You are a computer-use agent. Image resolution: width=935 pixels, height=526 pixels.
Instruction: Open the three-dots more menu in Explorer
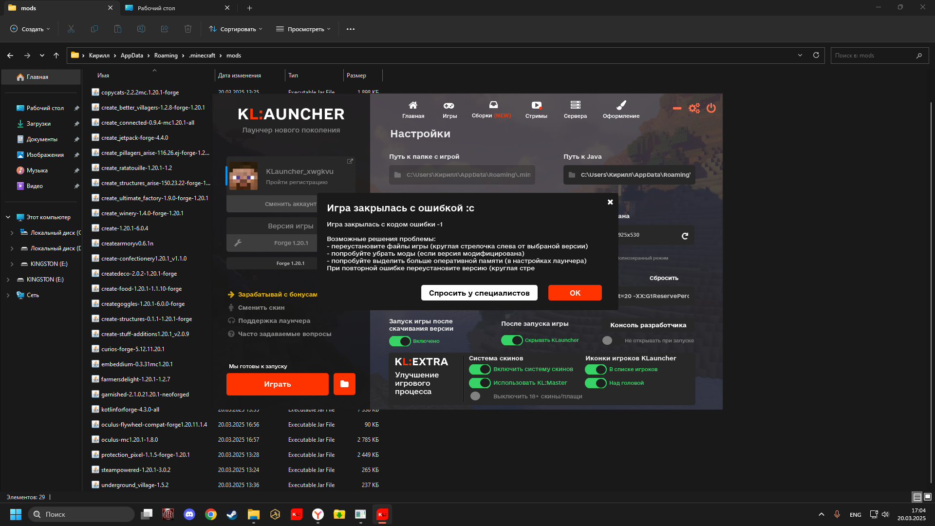(x=351, y=29)
